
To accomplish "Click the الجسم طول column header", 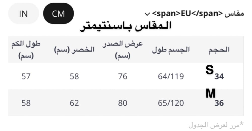I will coord(171,49).
